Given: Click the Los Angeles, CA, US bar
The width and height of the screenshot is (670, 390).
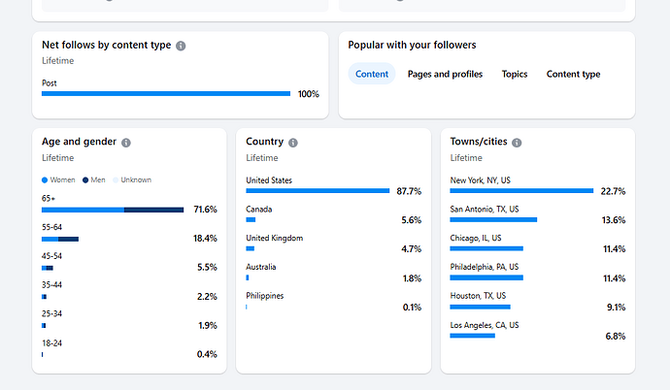Looking at the screenshot, I should click(x=473, y=336).
